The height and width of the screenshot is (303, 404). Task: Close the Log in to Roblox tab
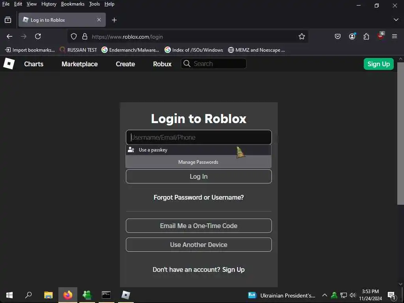point(99,20)
